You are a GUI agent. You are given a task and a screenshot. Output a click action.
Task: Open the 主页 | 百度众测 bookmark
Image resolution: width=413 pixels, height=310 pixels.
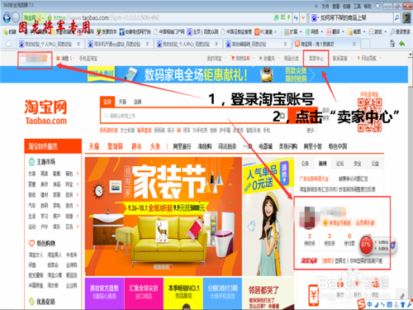coord(202,32)
